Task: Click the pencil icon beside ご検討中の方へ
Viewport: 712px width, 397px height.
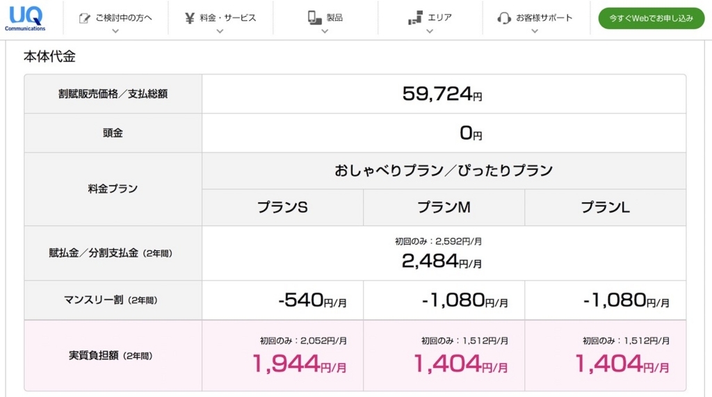Action: tap(85, 18)
